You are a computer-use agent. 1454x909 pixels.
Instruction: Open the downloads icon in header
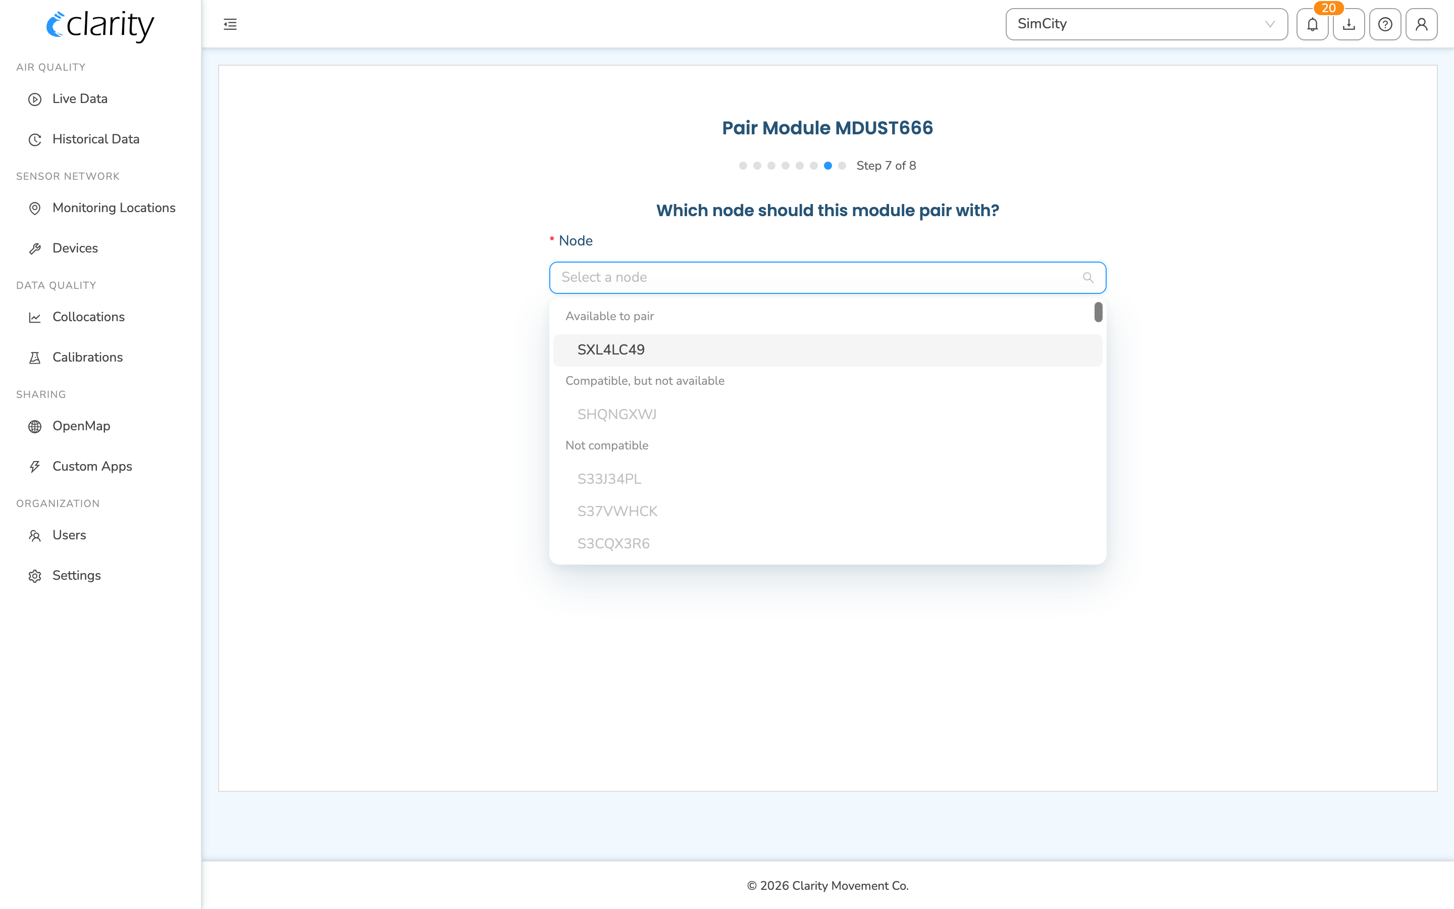click(1349, 24)
